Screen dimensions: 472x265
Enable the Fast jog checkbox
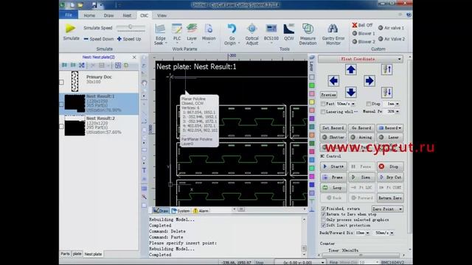[x=323, y=104]
